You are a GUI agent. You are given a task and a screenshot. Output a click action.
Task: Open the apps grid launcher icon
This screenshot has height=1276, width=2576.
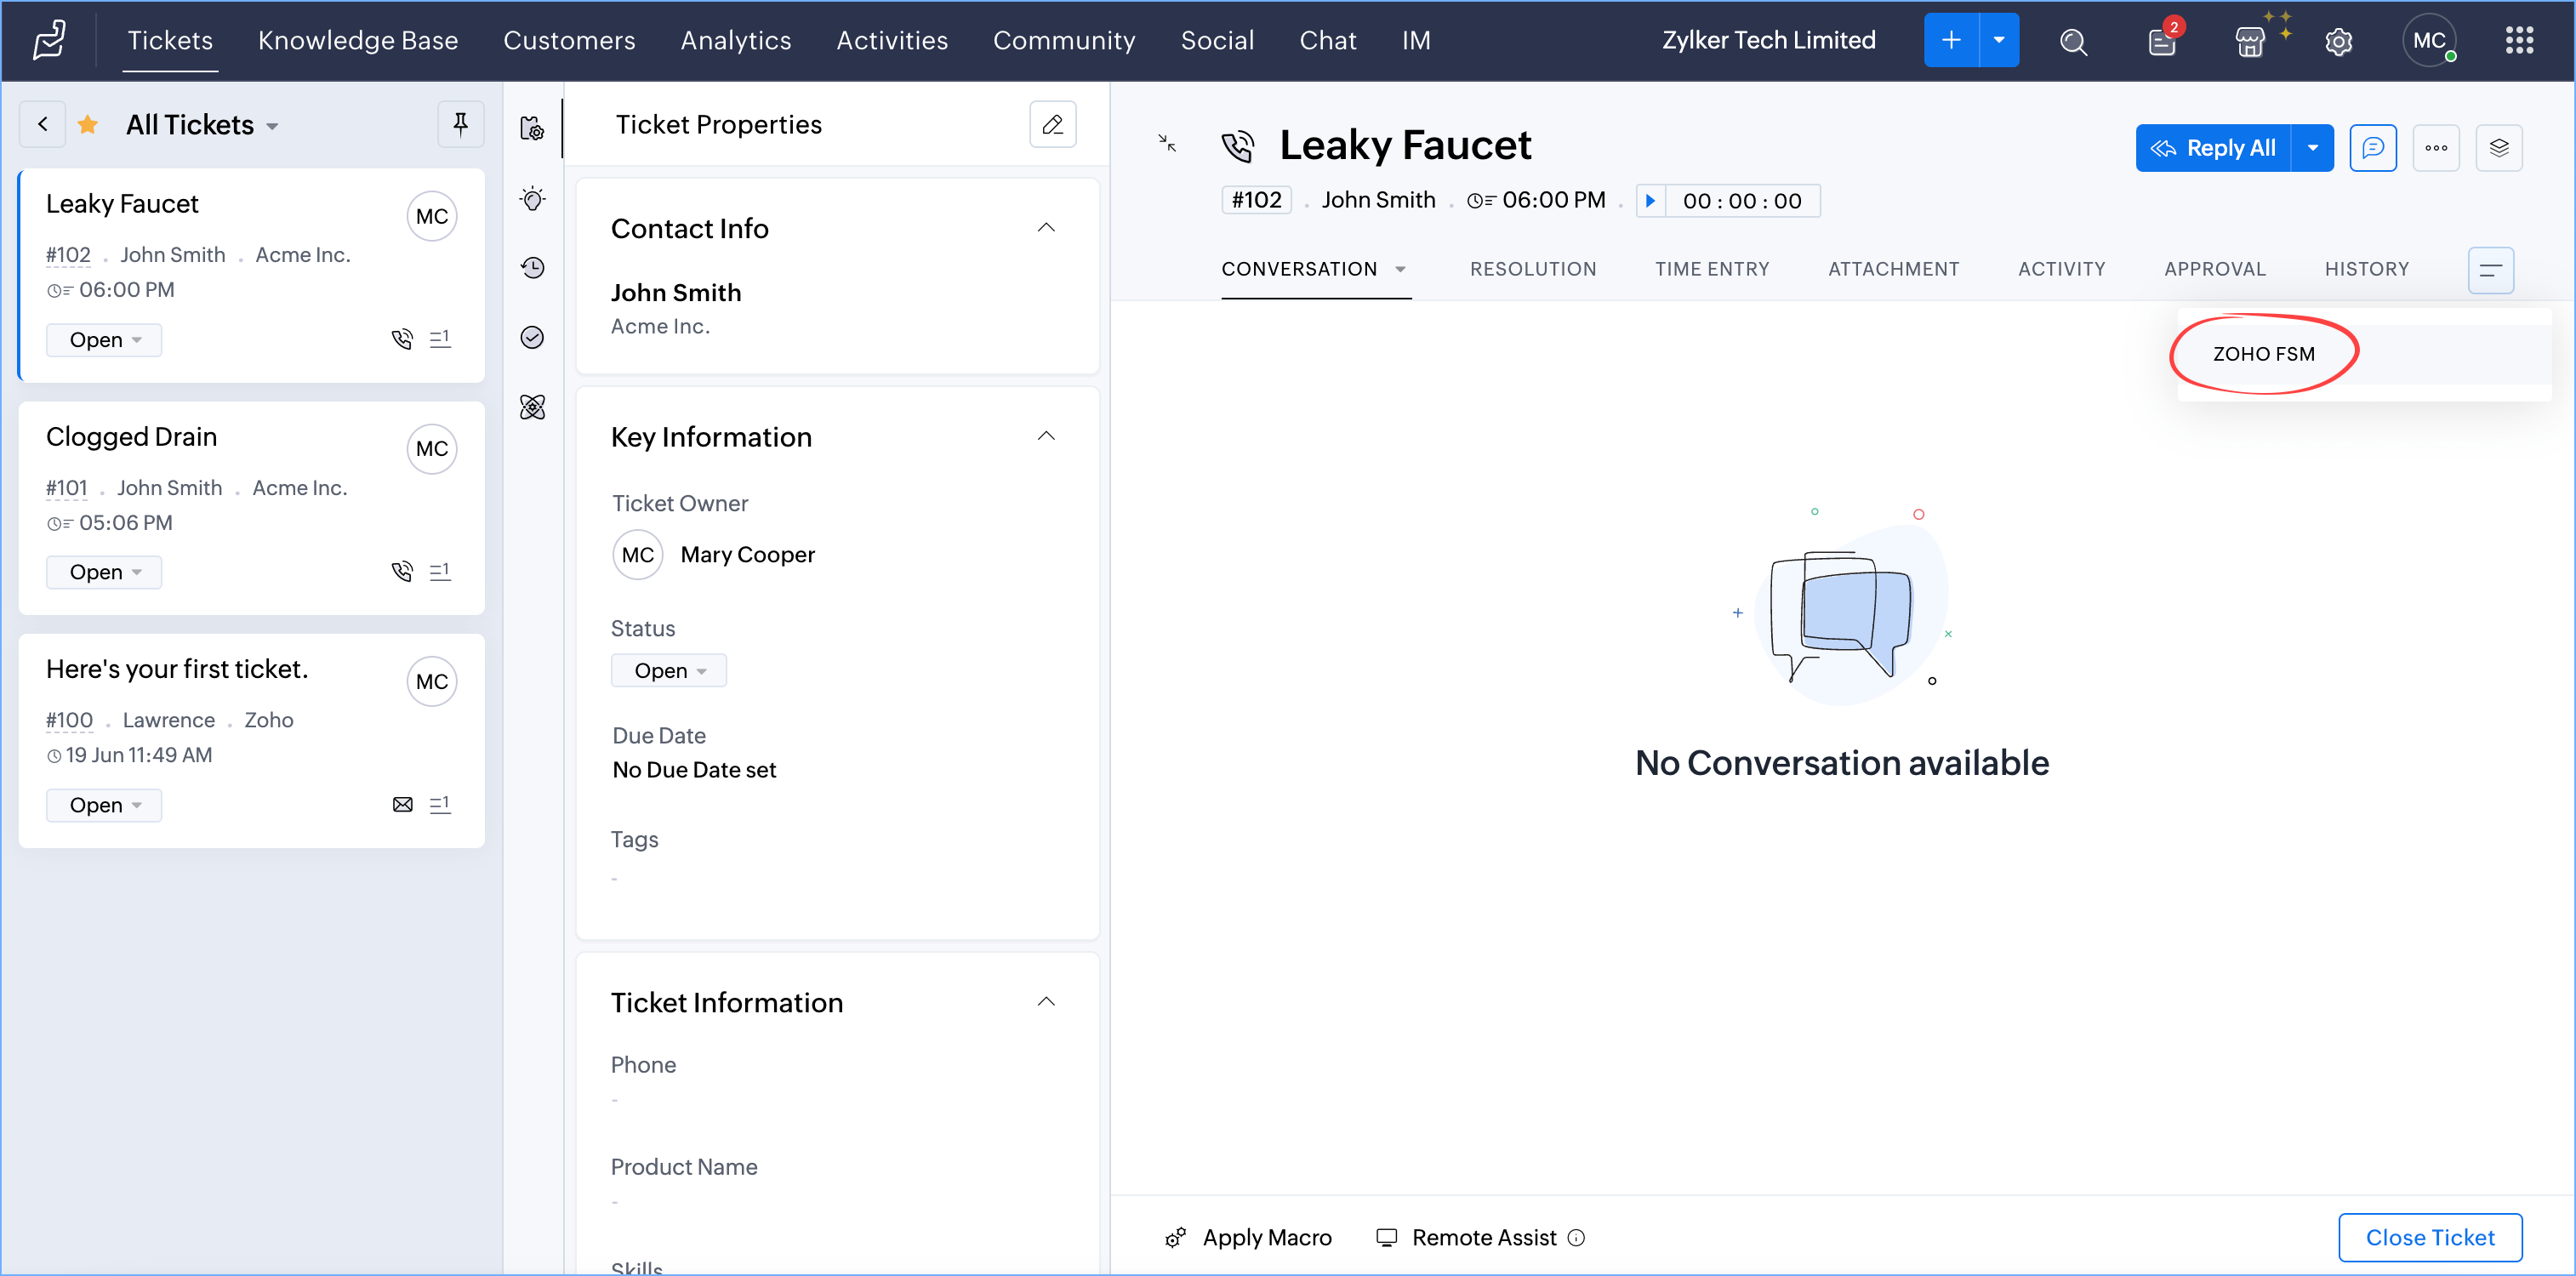(x=2518, y=41)
